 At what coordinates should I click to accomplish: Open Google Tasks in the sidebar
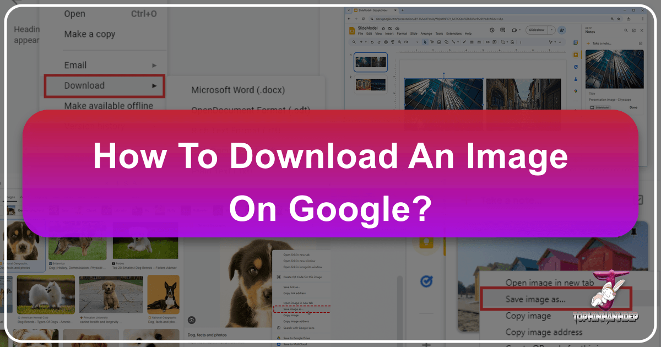[575, 66]
